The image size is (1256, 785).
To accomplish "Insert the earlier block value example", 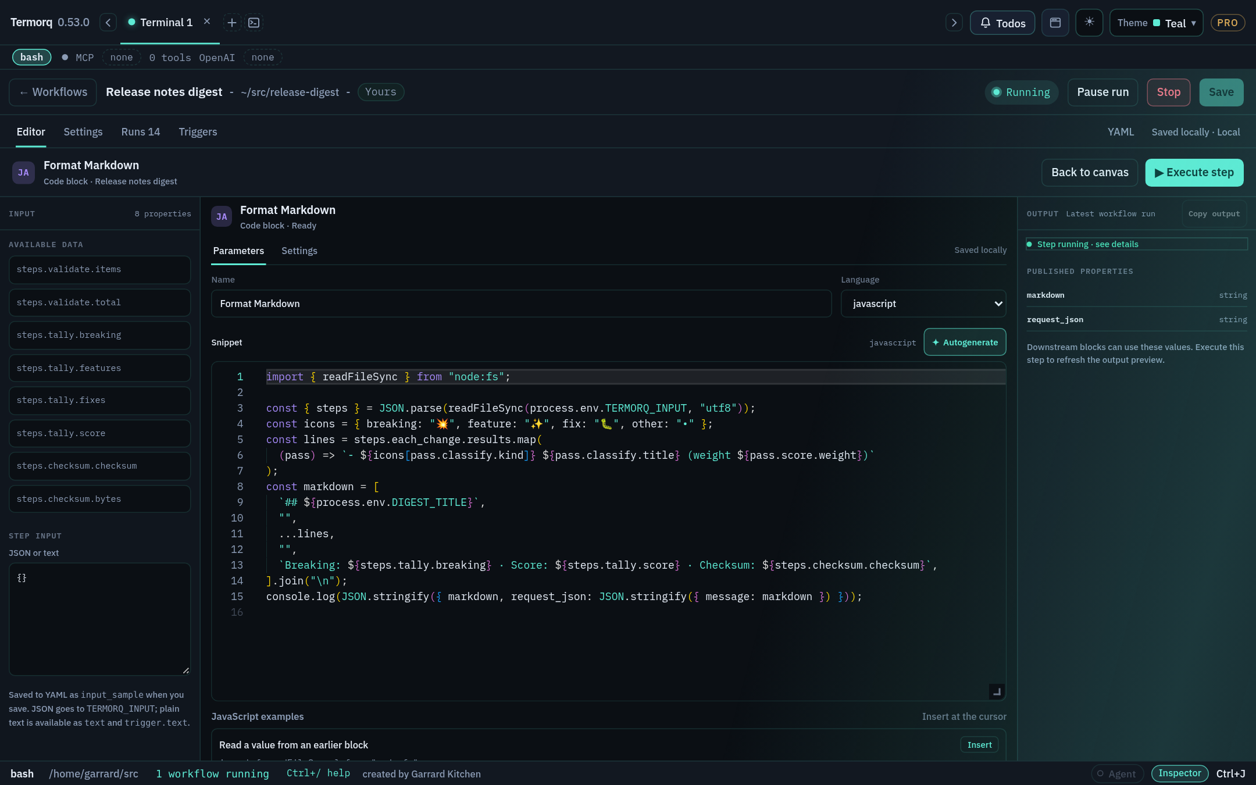I will point(979,745).
